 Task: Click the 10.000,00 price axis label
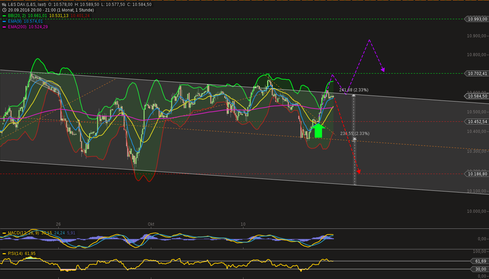point(476,211)
